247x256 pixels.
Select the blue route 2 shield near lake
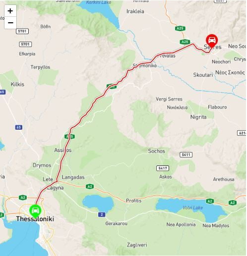point(102,214)
